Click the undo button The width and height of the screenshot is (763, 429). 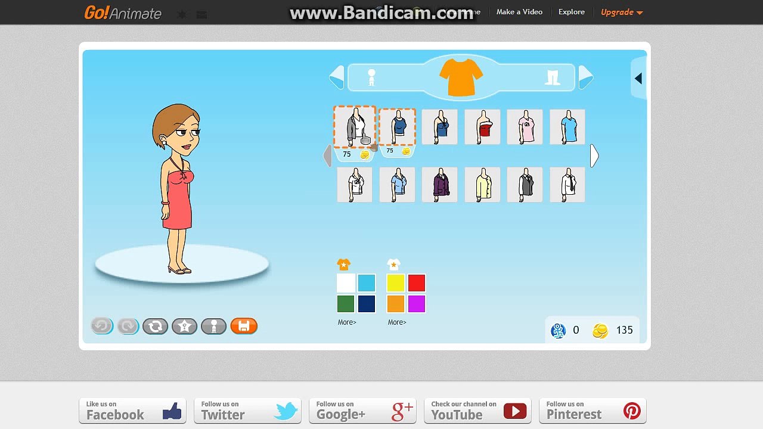point(102,326)
